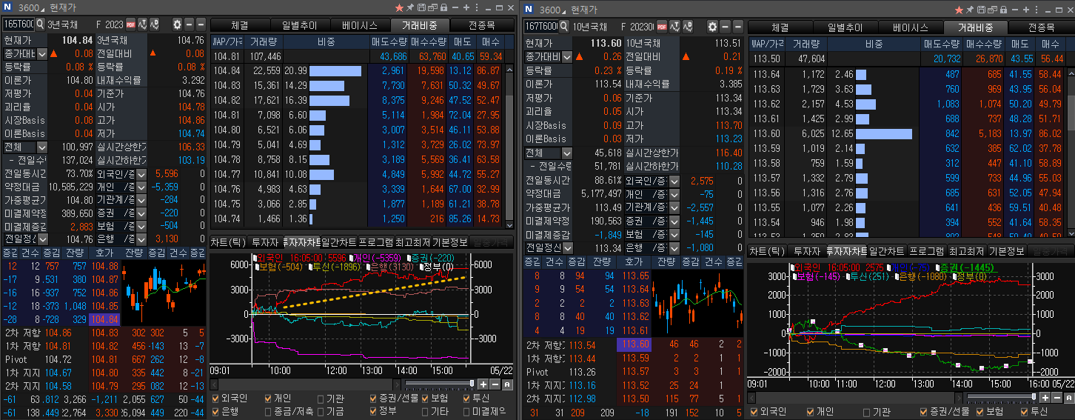The height and width of the screenshot is (420, 1075).
Task: Adjust the chart zoom slider in the right window
Action: click(x=1034, y=398)
